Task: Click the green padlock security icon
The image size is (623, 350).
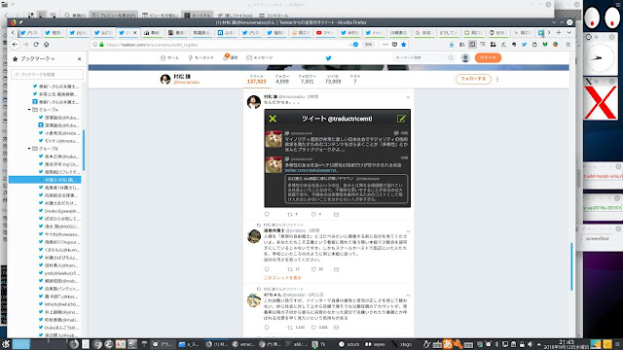Action: 101,45
